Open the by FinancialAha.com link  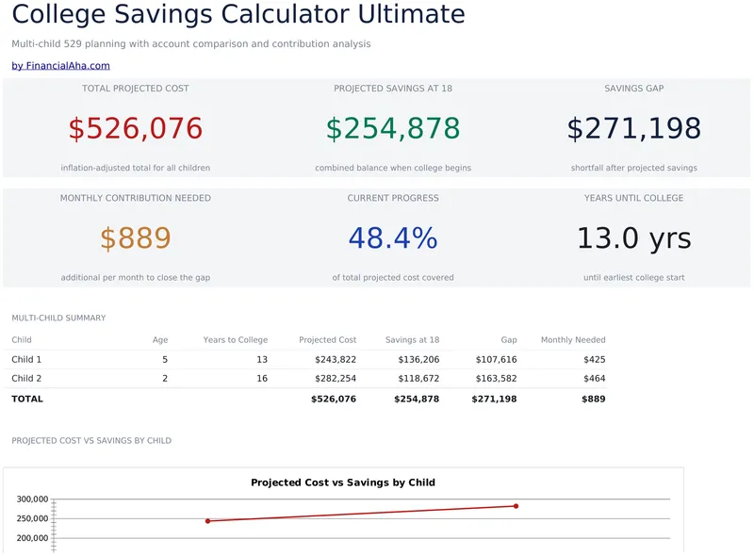60,65
